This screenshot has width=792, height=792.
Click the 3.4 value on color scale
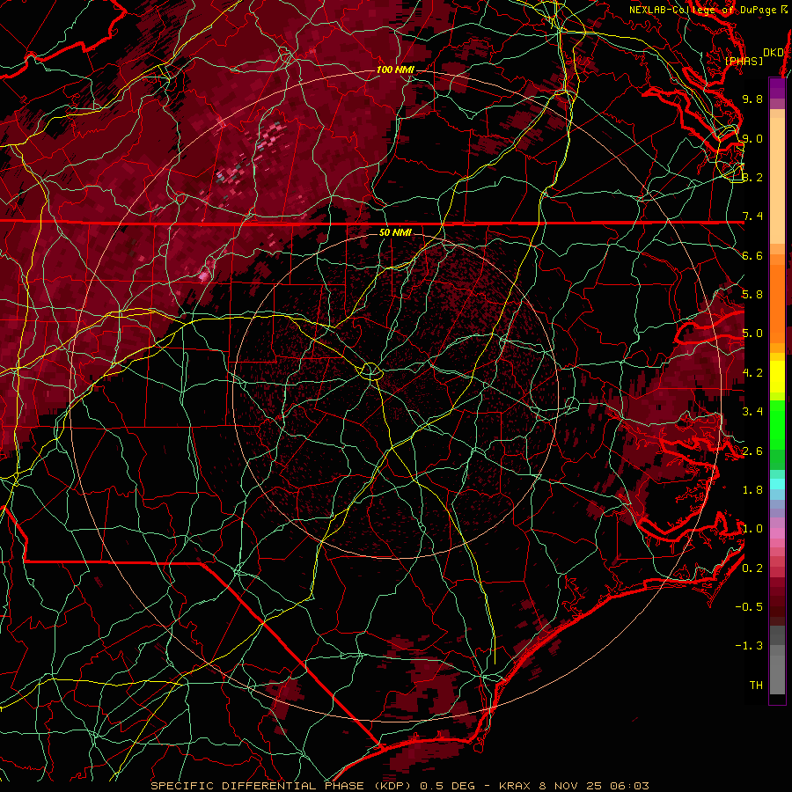752,412
